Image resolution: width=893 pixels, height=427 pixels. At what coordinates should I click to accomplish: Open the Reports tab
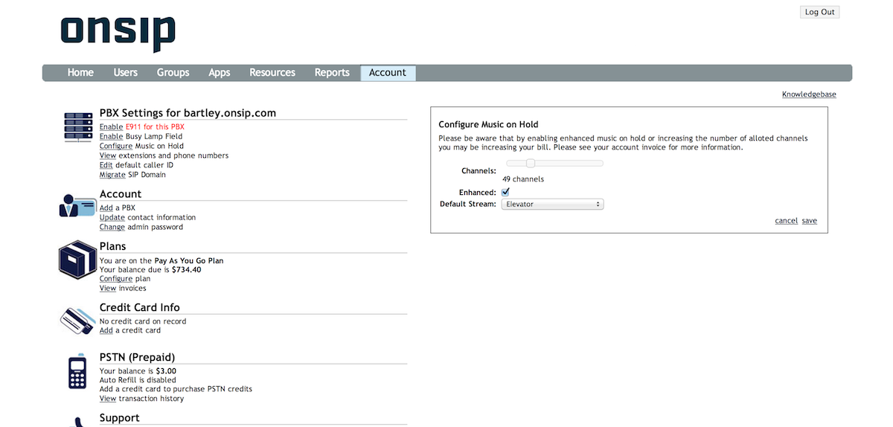[x=332, y=73]
